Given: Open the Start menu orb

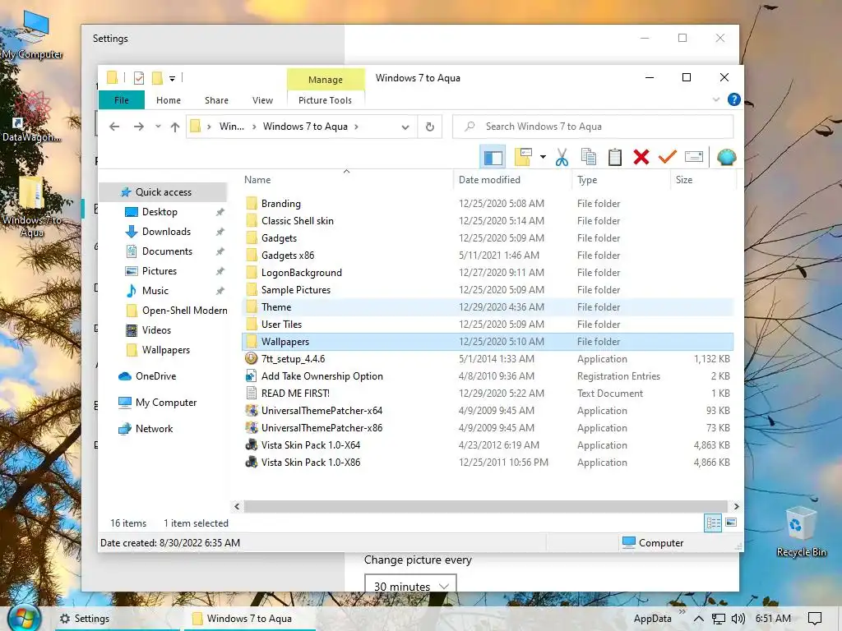Looking at the screenshot, I should (x=24, y=619).
